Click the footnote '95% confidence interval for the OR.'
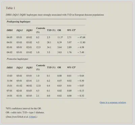This screenshot has height=125, width=135. (24, 108)
